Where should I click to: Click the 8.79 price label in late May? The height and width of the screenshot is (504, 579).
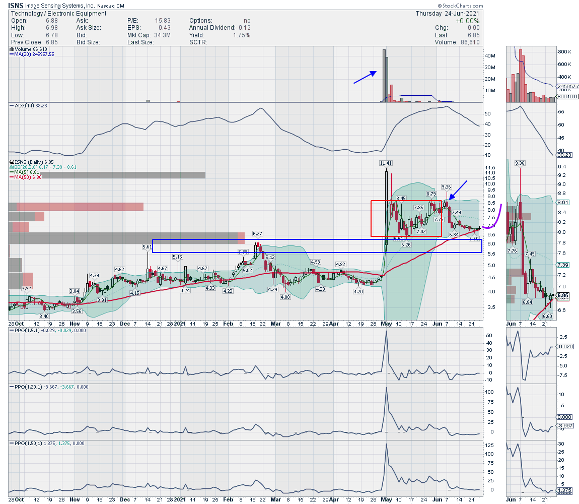tap(431, 194)
